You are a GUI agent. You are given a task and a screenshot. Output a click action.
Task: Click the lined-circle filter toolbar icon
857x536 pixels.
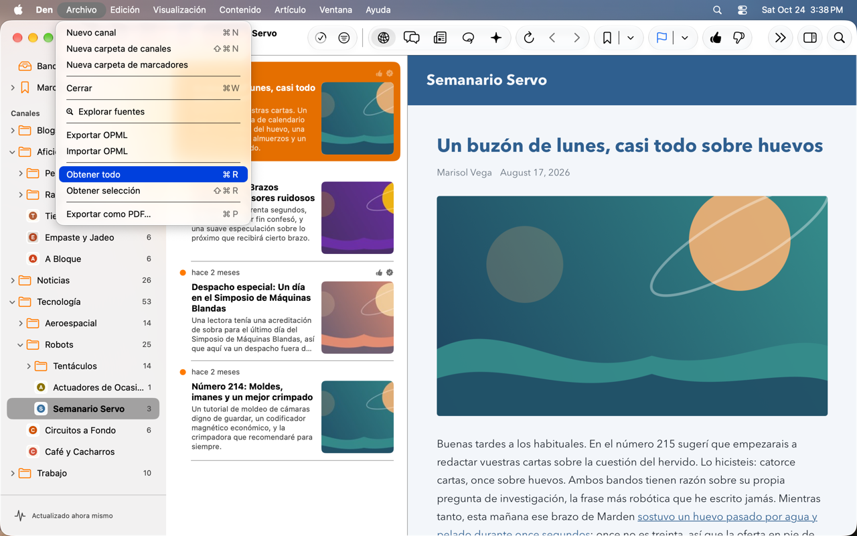pos(344,38)
